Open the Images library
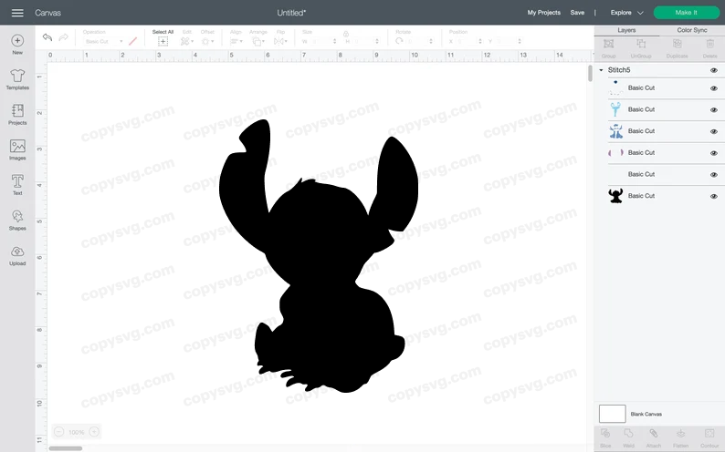 [x=17, y=149]
